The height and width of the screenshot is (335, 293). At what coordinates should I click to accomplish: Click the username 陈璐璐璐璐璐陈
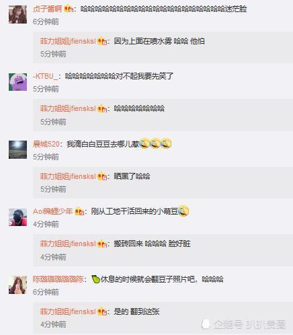[x=58, y=279]
